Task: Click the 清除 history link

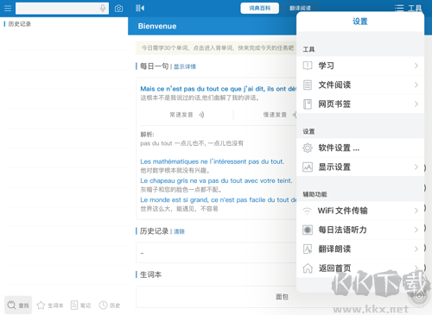Action: pyautogui.click(x=179, y=231)
